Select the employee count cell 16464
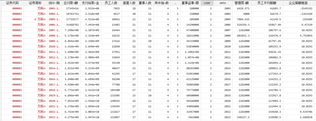The width and height of the screenshot is (316, 121). click(x=111, y=30)
